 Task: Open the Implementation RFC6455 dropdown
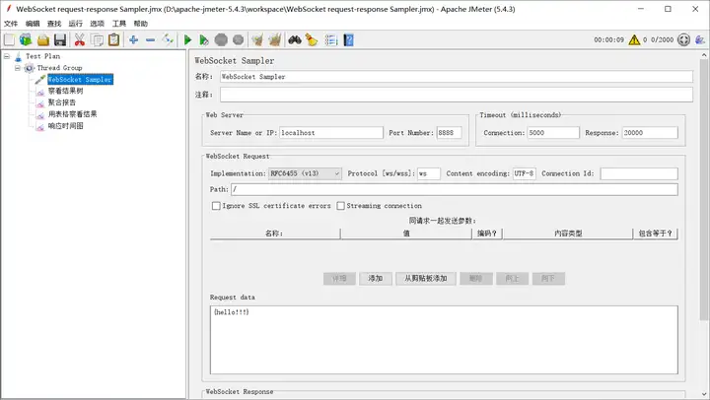pos(305,173)
